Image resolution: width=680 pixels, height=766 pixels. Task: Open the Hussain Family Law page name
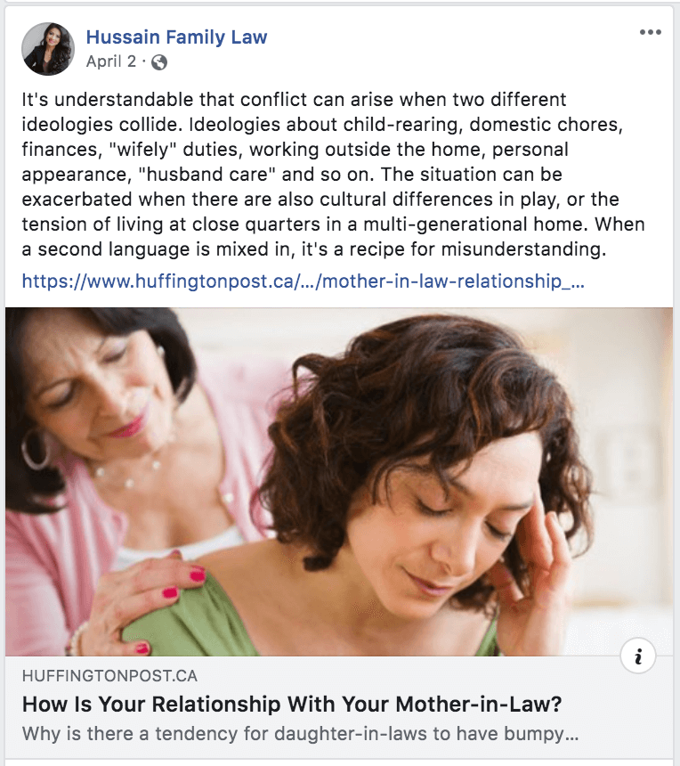[177, 37]
